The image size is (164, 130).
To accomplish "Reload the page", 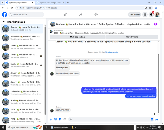I will 12,8.
